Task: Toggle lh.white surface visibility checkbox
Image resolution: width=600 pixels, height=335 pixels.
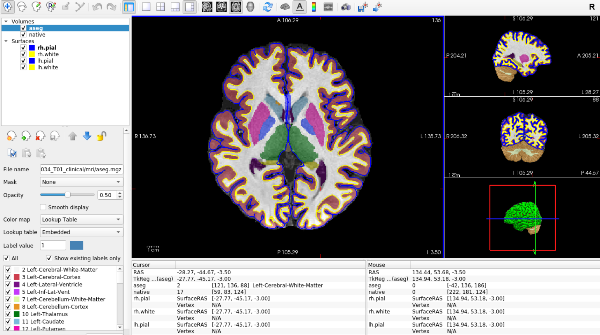Action: tap(23, 67)
